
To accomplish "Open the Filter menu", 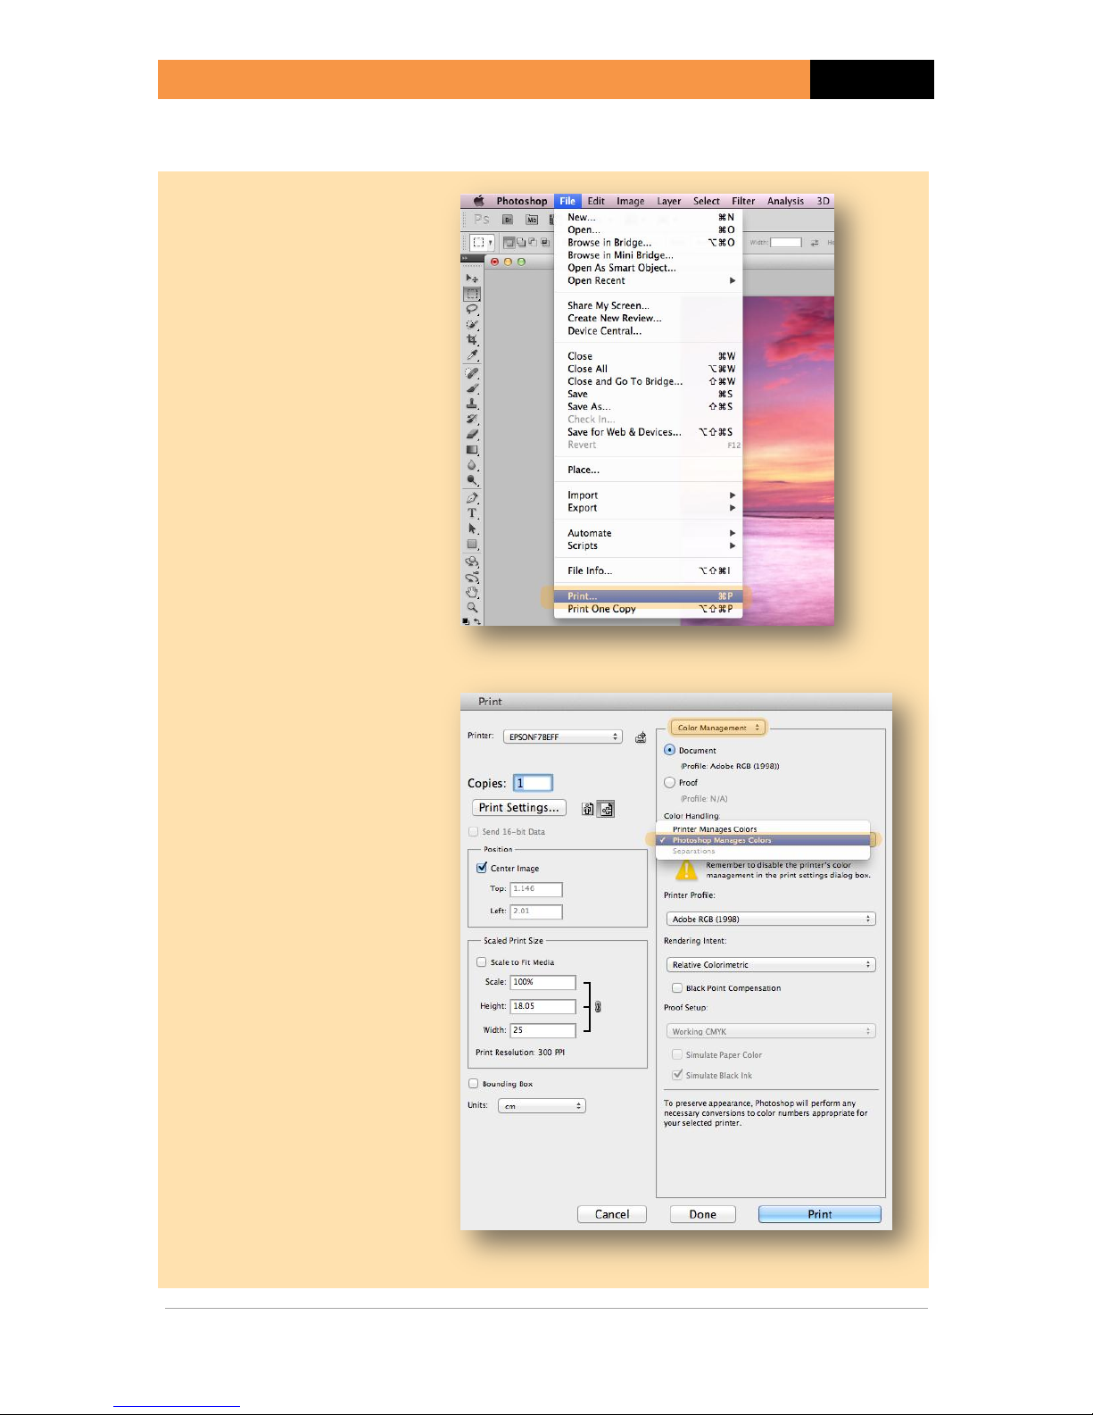I will (743, 201).
